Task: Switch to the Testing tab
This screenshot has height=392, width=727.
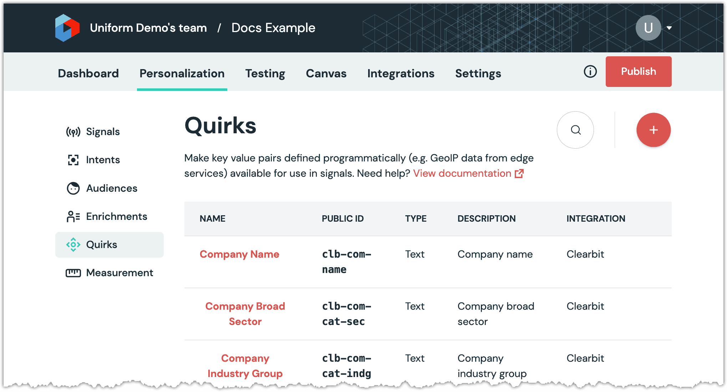Action: pyautogui.click(x=265, y=73)
